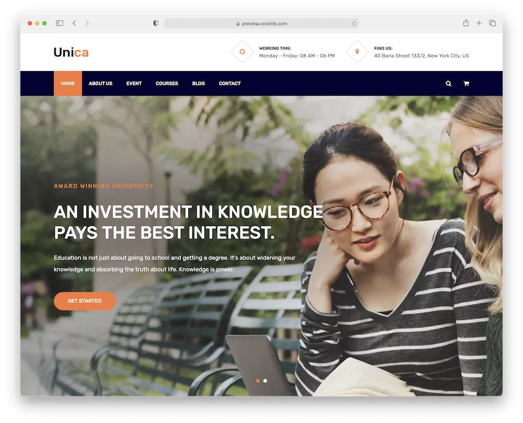This screenshot has height=423, width=523.
Task: Click the Unica logo link
Action: point(71,52)
